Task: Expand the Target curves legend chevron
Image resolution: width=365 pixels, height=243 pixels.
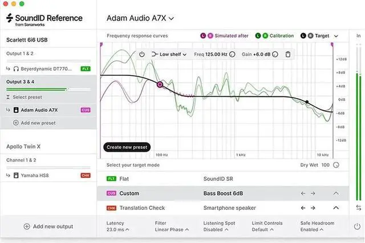Action: 336,36
